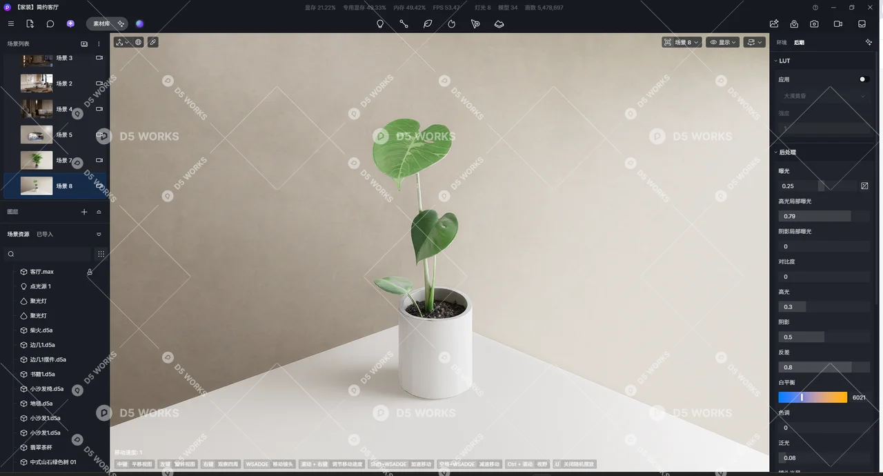Select the path tool icon
The height and width of the screenshot is (476, 883).
[x=404, y=23]
